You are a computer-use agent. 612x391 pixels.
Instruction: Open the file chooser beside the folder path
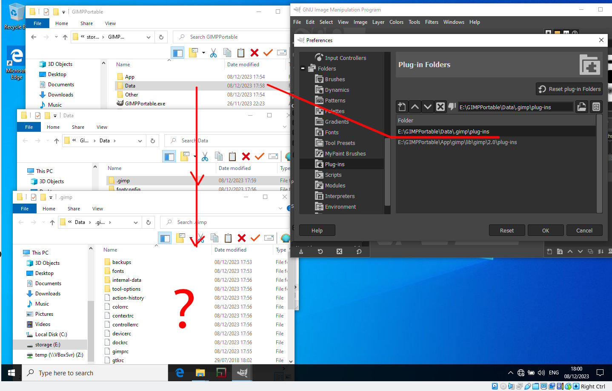pyautogui.click(x=581, y=107)
